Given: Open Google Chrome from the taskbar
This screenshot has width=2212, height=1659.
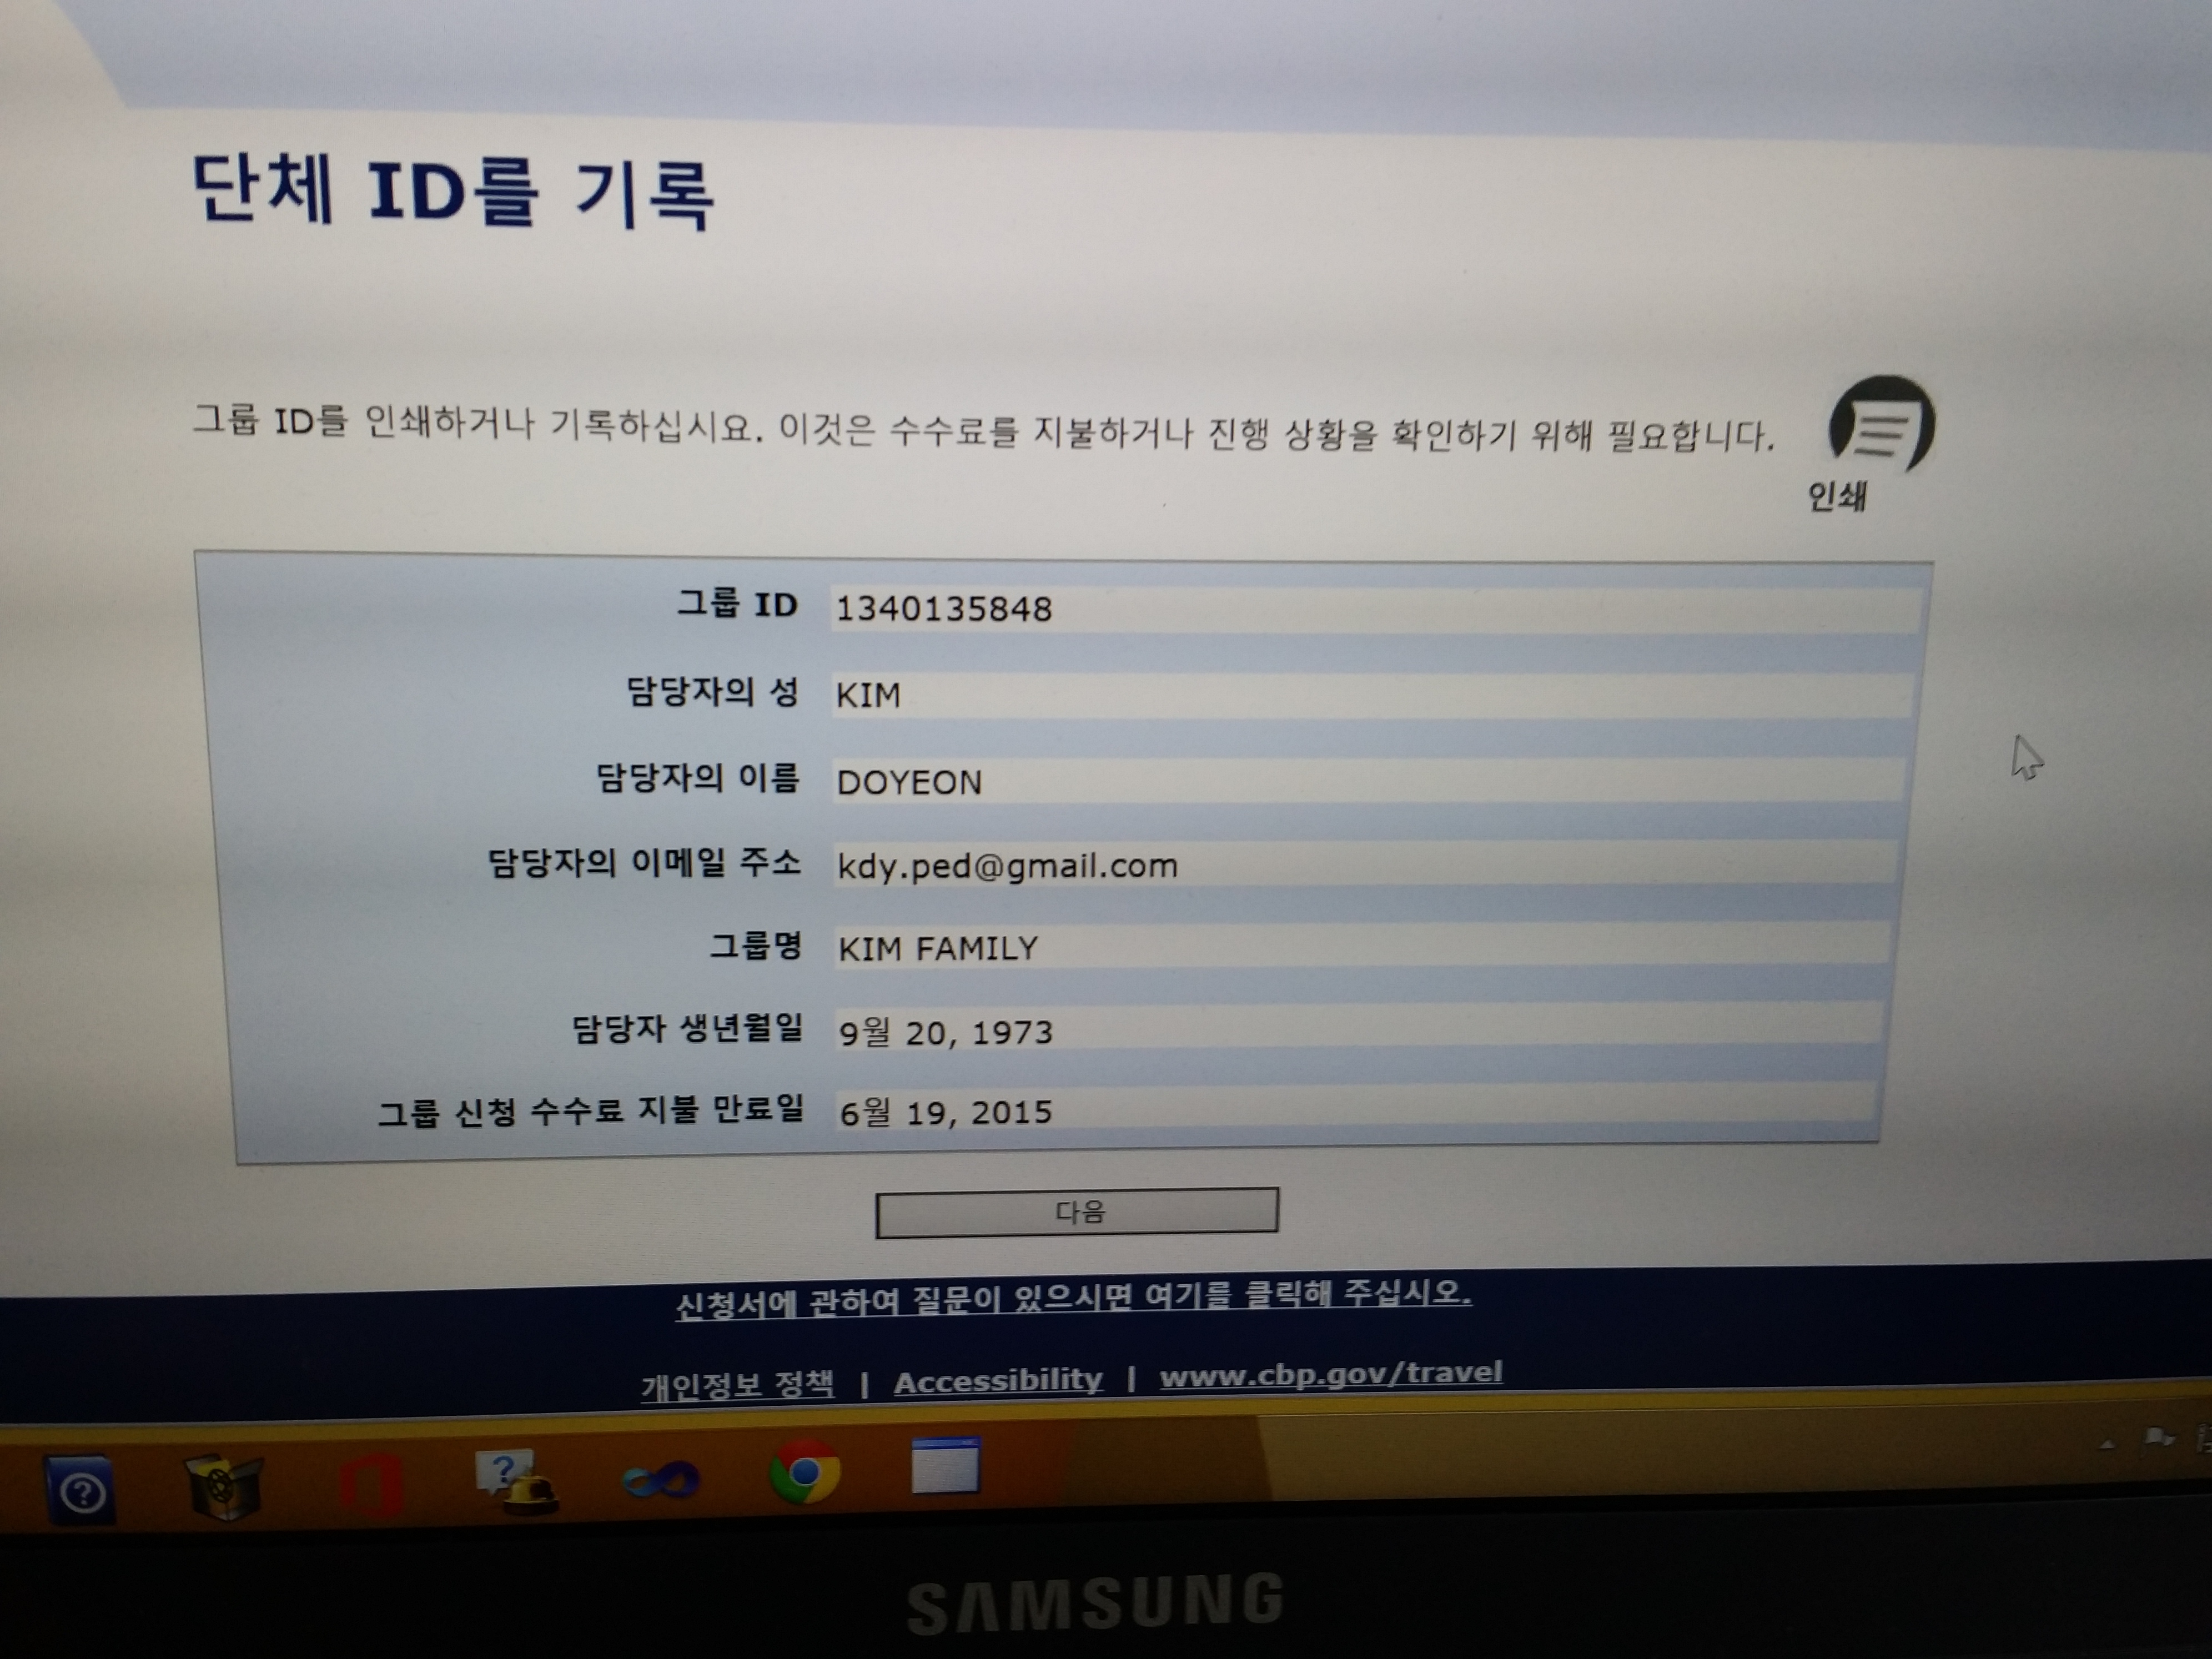Looking at the screenshot, I should point(804,1472).
